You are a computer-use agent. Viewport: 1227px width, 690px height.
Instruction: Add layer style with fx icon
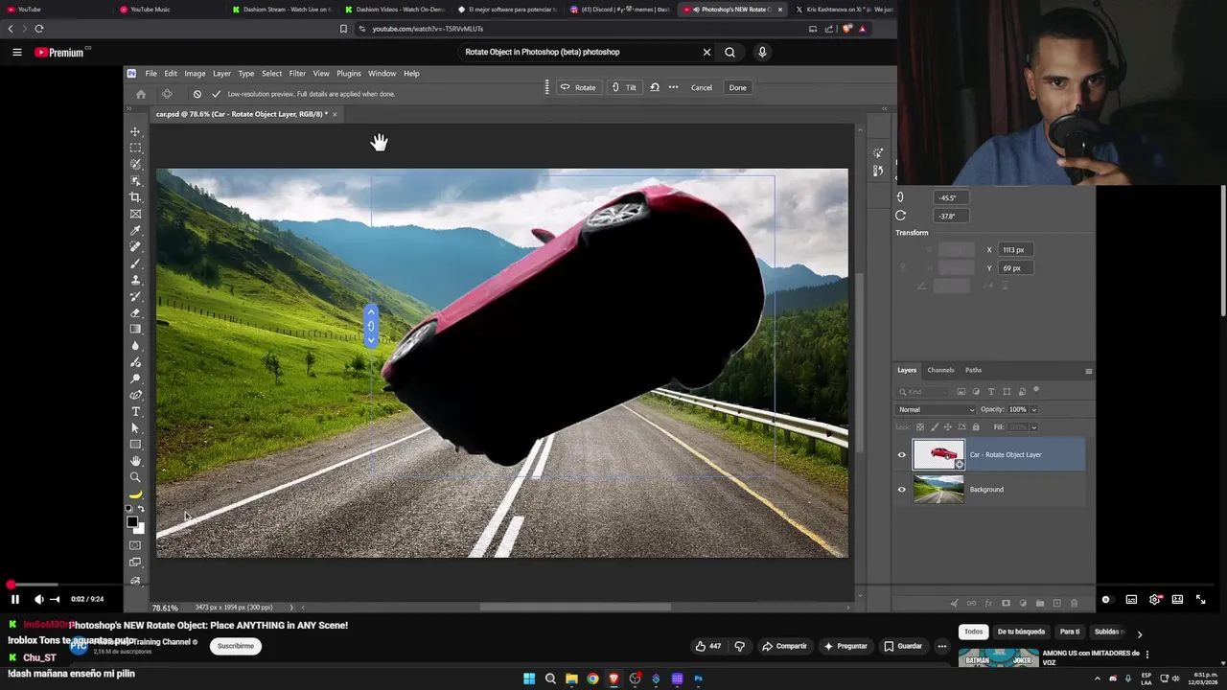988,603
